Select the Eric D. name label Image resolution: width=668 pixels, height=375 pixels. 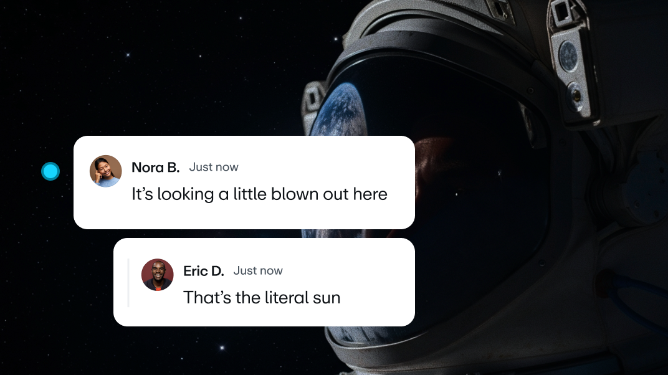tap(204, 271)
